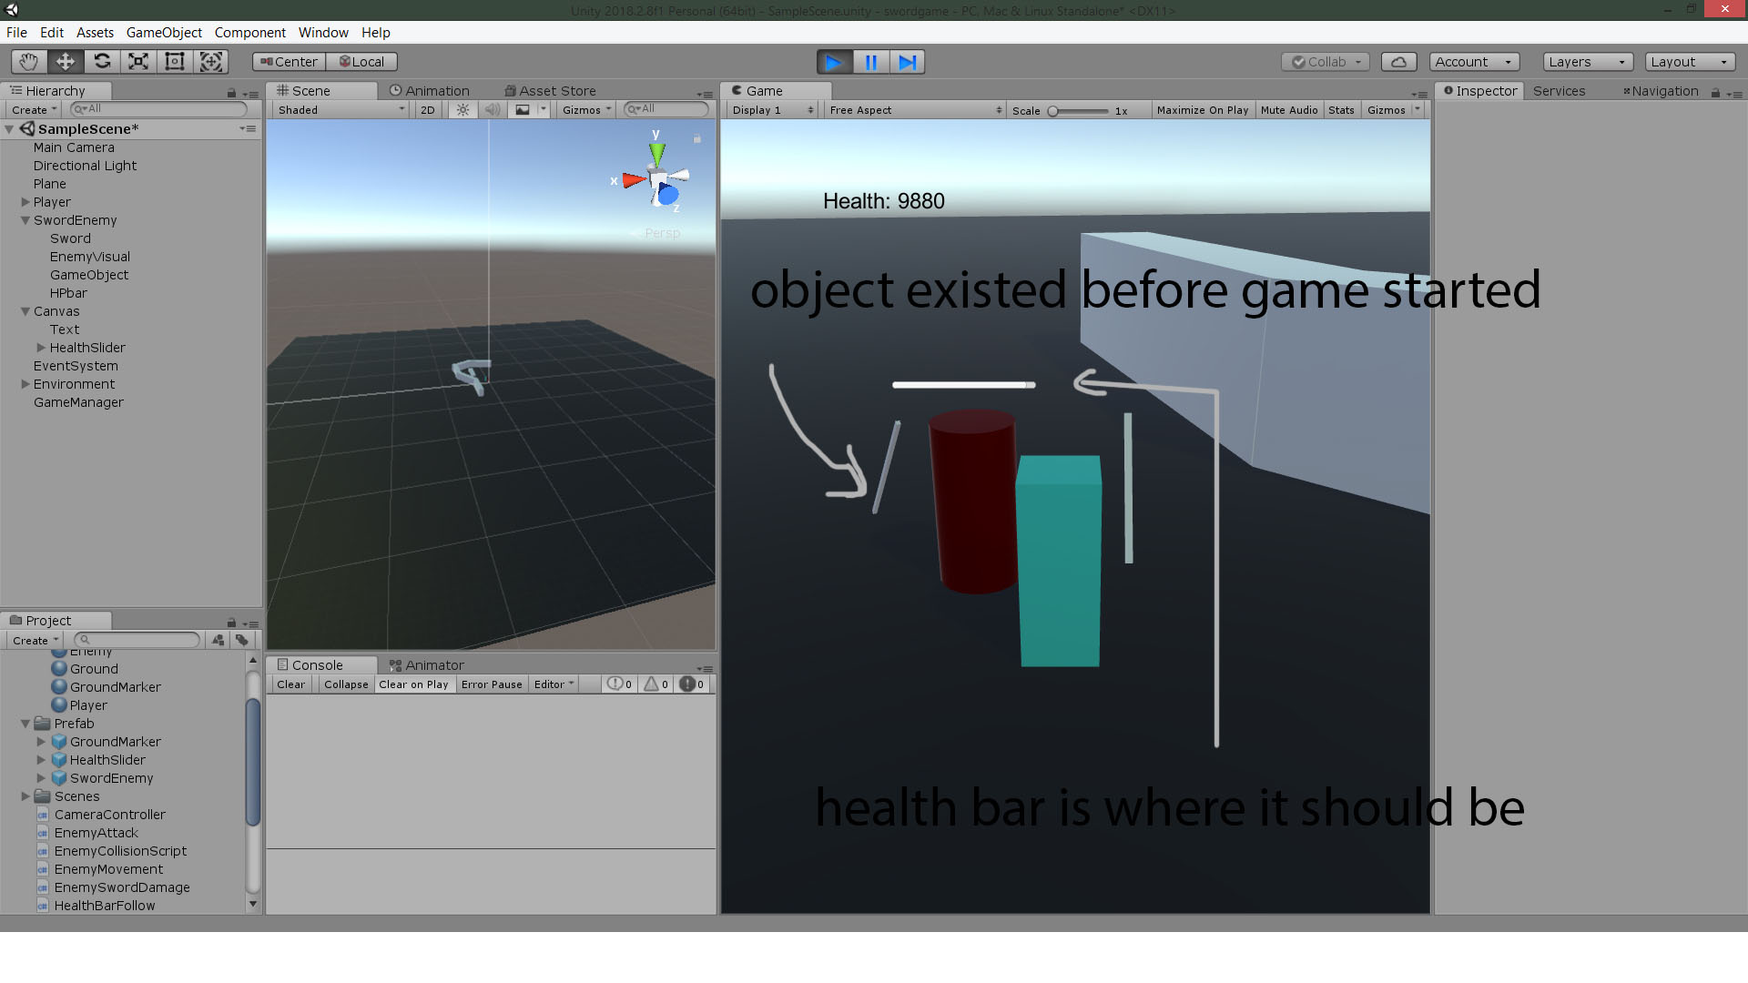Toggle error count filter in Console
This screenshot has width=1748, height=983.
pyautogui.click(x=692, y=684)
